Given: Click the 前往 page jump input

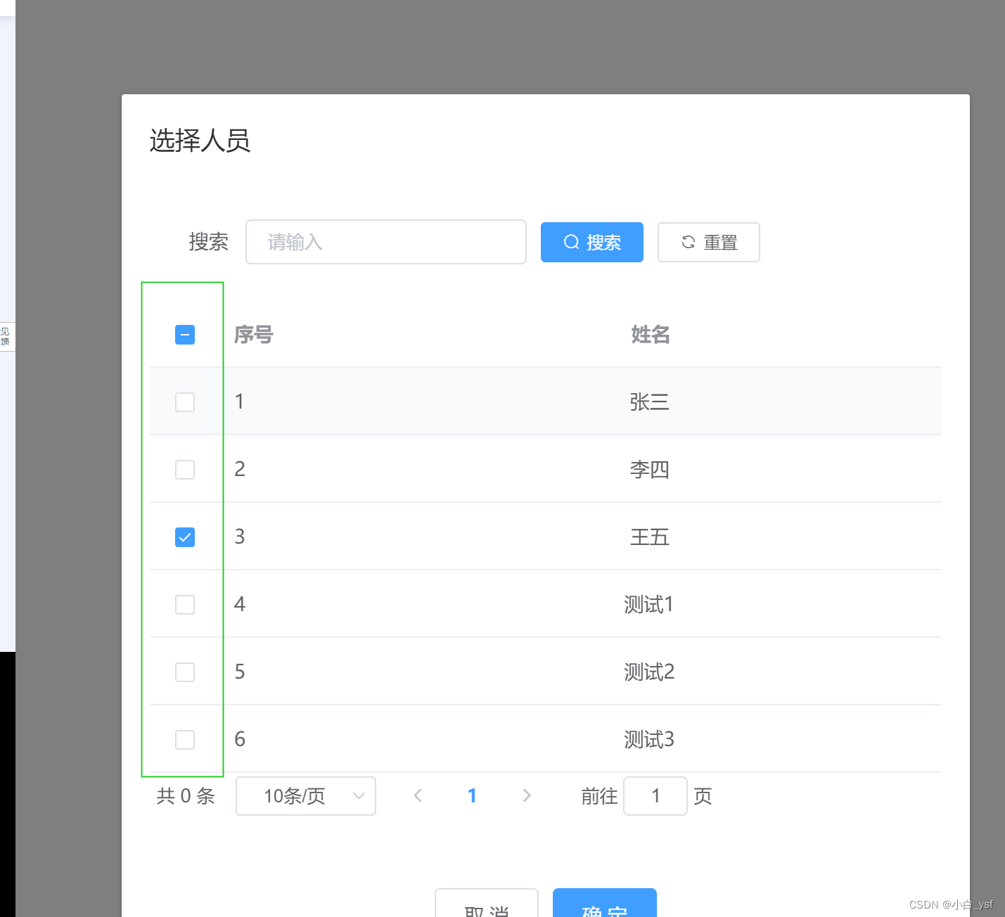Looking at the screenshot, I should pyautogui.click(x=655, y=796).
